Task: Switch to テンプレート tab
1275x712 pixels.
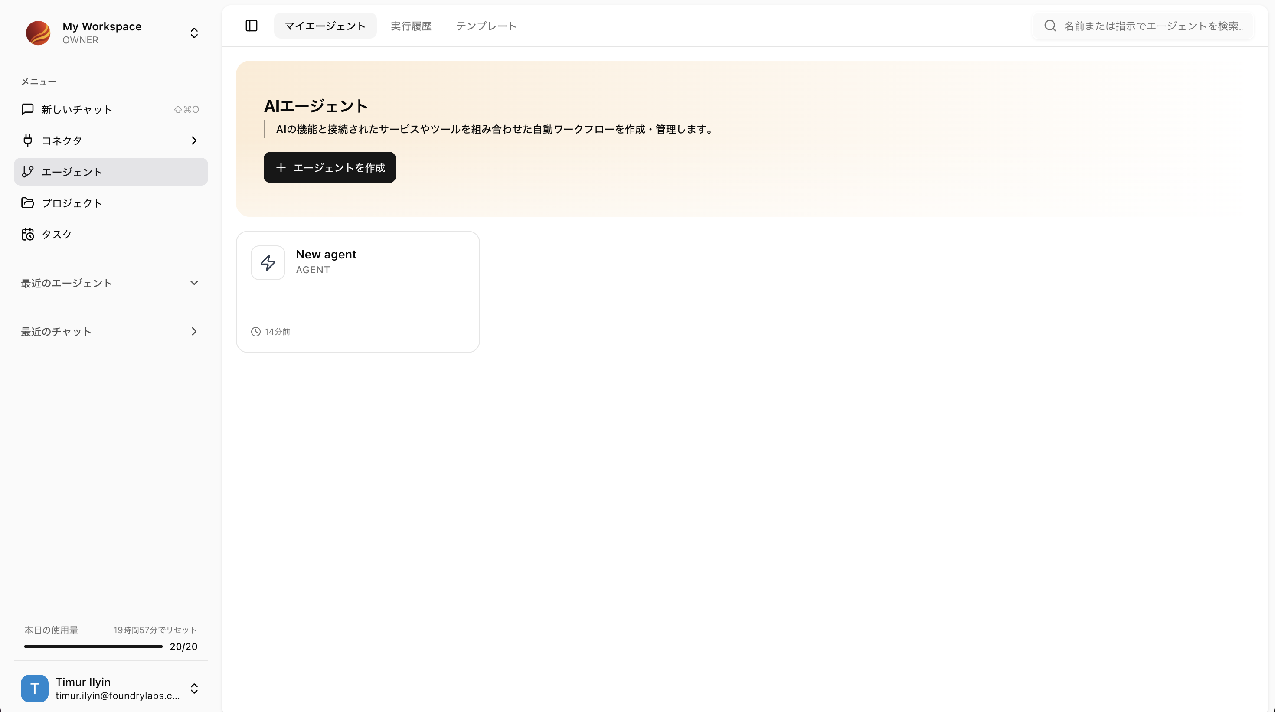Action: point(486,26)
